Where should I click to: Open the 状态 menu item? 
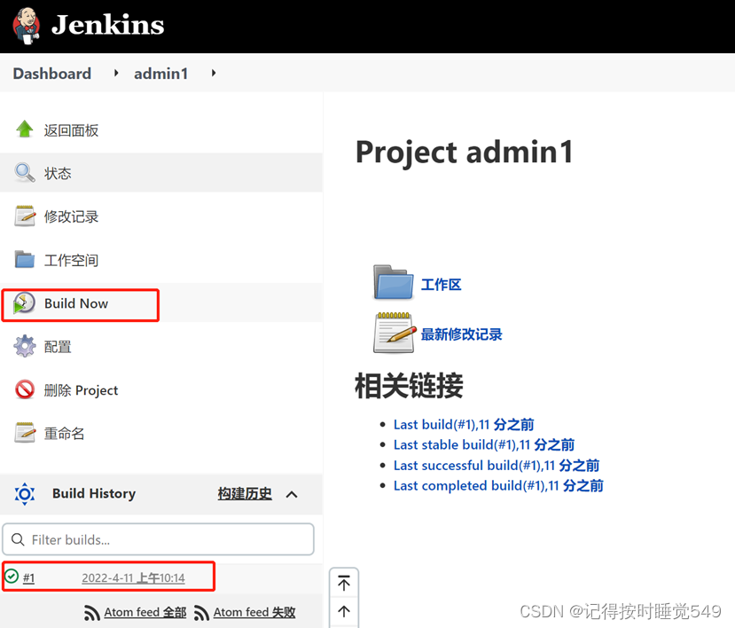click(x=58, y=174)
